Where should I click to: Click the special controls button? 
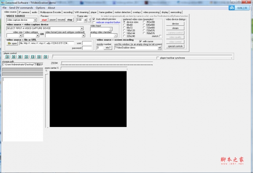[x=175, y=46]
